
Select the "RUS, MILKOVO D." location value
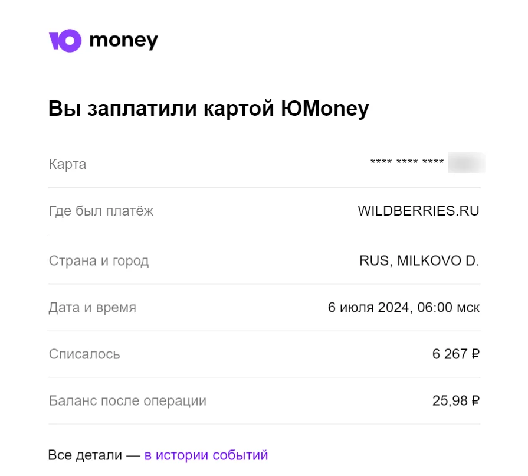[419, 260]
